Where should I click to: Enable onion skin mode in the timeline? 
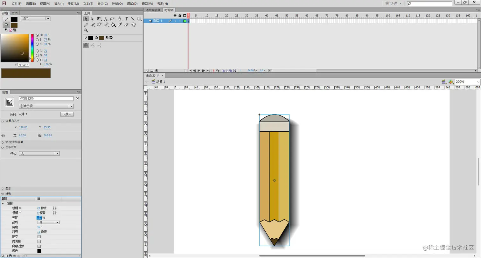223,70
